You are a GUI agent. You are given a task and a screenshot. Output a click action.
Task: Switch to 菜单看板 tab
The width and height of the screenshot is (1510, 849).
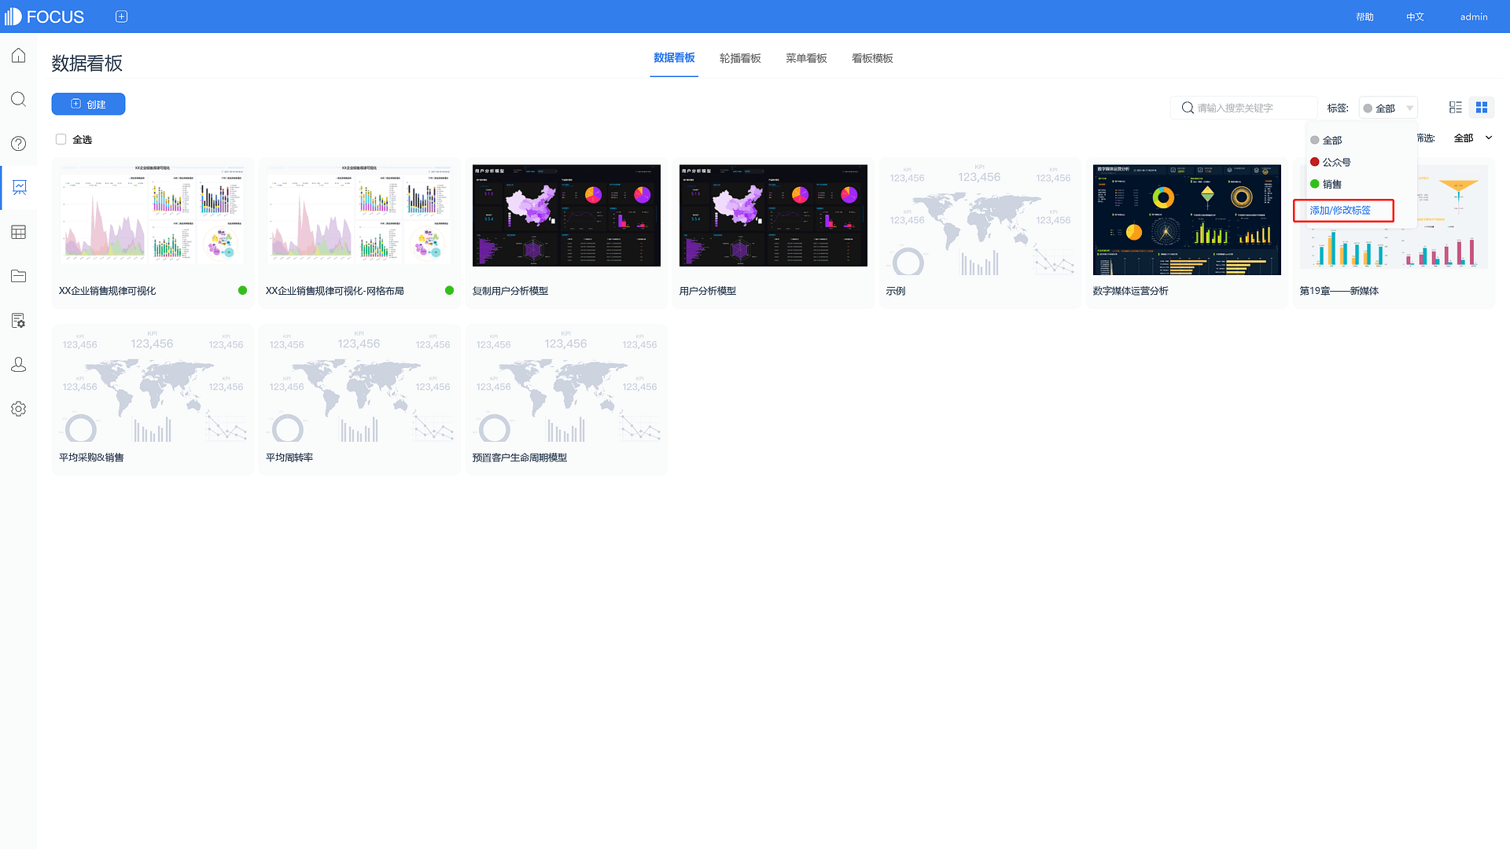tap(806, 58)
